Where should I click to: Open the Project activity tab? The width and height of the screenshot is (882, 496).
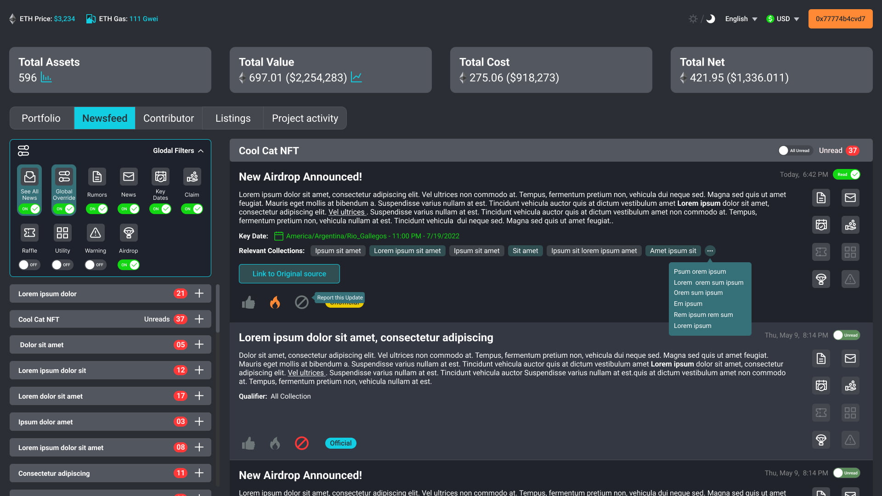[x=305, y=118]
